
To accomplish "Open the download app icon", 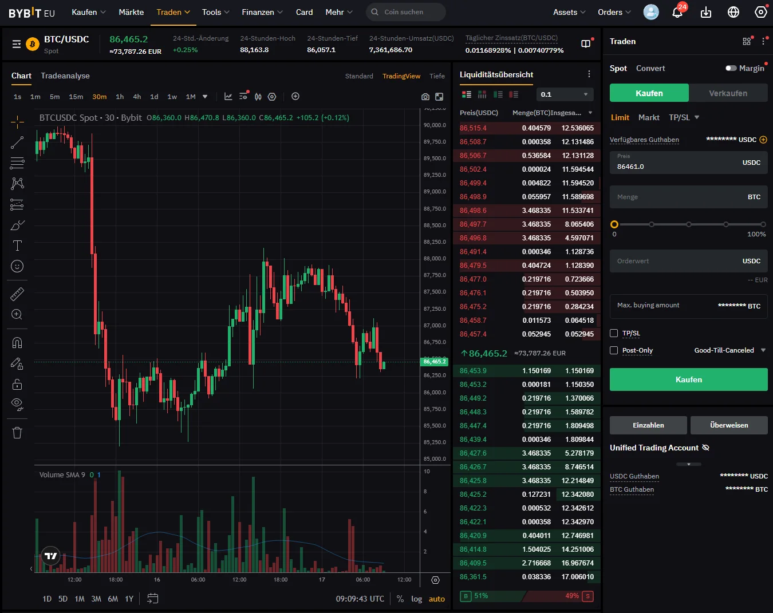I will pos(706,12).
